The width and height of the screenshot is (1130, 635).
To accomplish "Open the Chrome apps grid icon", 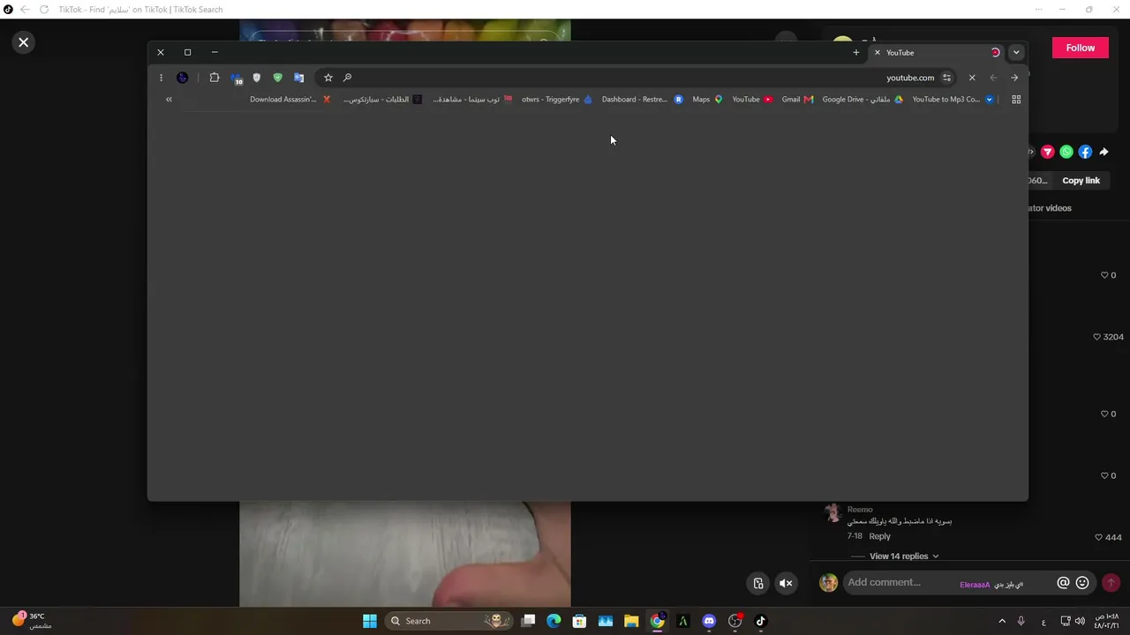I will [1016, 100].
